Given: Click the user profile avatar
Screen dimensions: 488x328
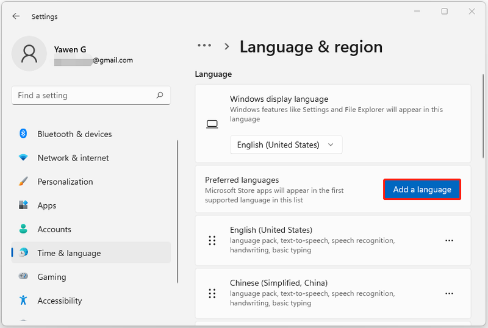Looking at the screenshot, I should (29, 54).
